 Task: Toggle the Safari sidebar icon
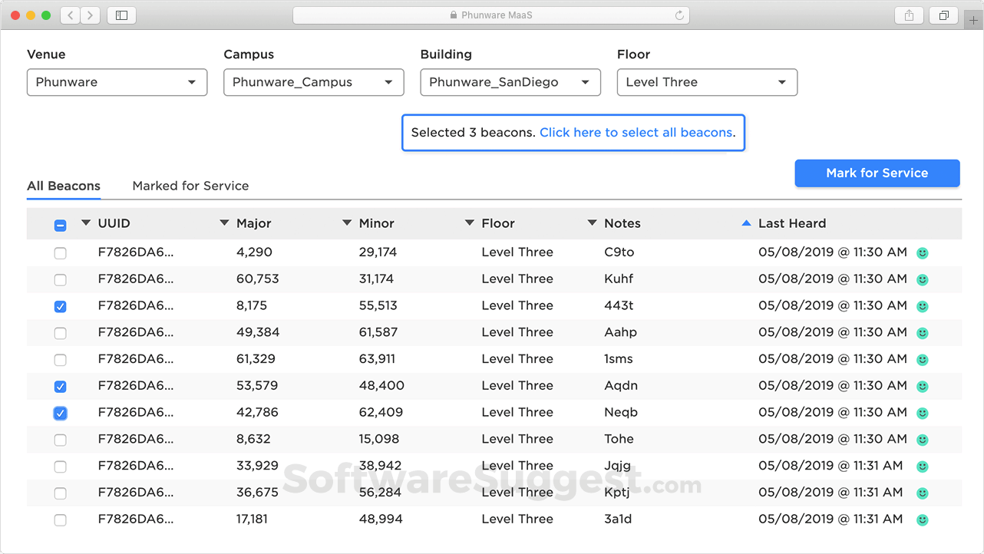coord(122,15)
